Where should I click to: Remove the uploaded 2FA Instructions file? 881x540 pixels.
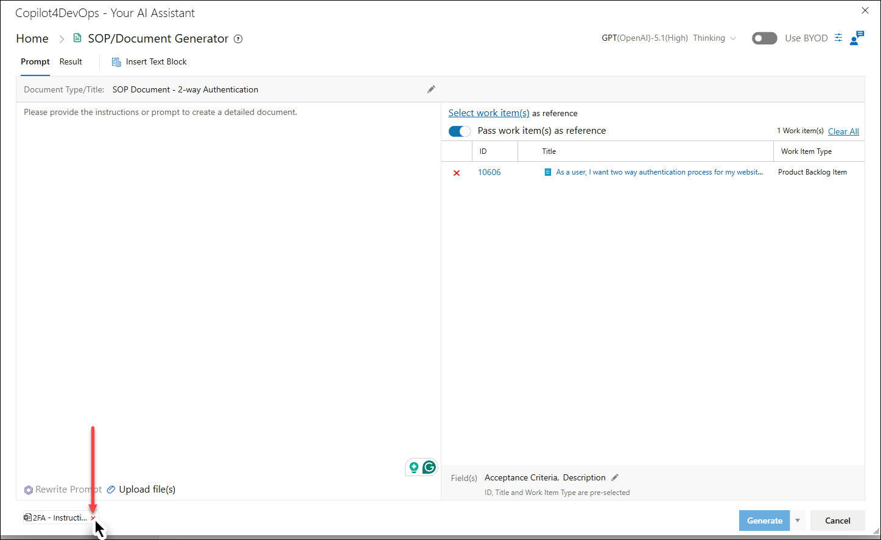click(93, 518)
